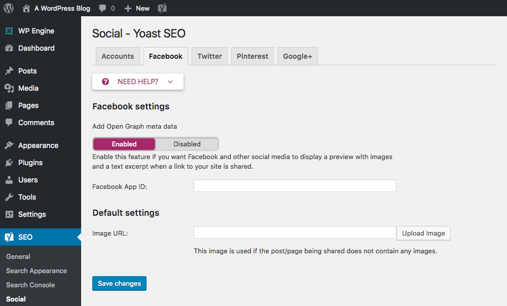Click the Upload Image button
This screenshot has width=507, height=306.
[423, 233]
